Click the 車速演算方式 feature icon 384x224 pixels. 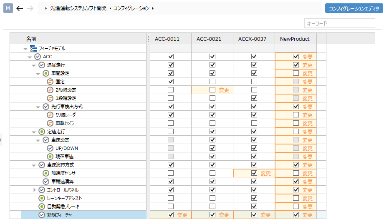42,165
